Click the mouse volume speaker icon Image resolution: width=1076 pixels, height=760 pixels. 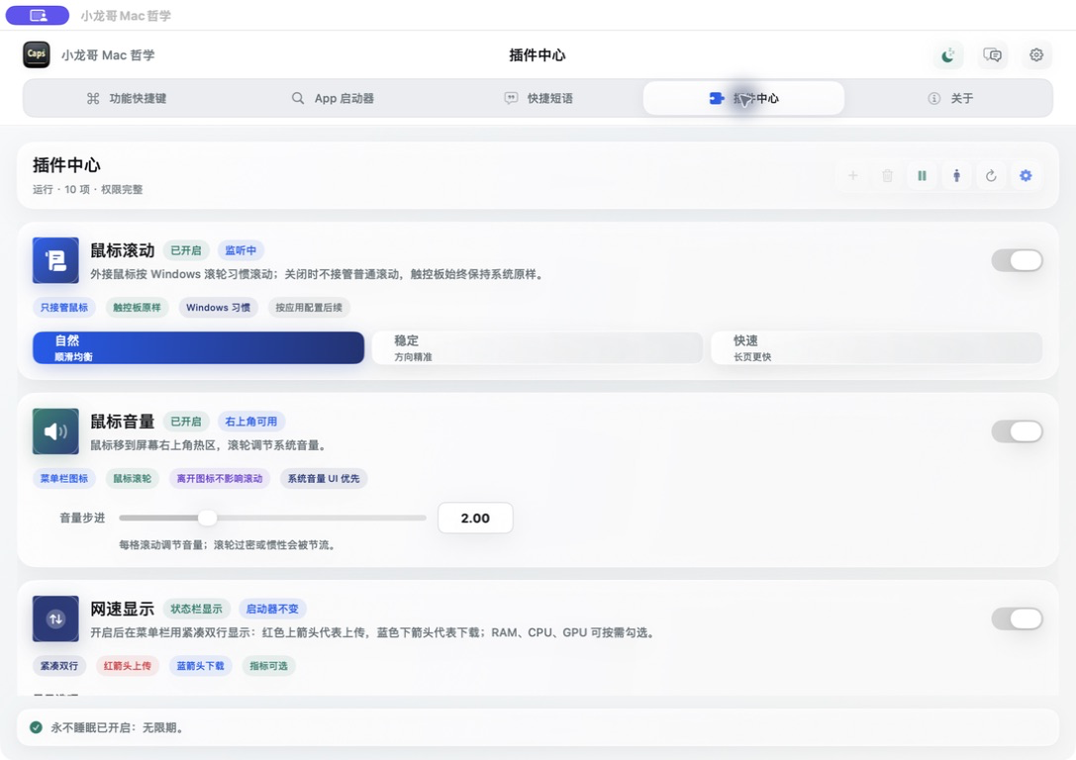tap(55, 431)
